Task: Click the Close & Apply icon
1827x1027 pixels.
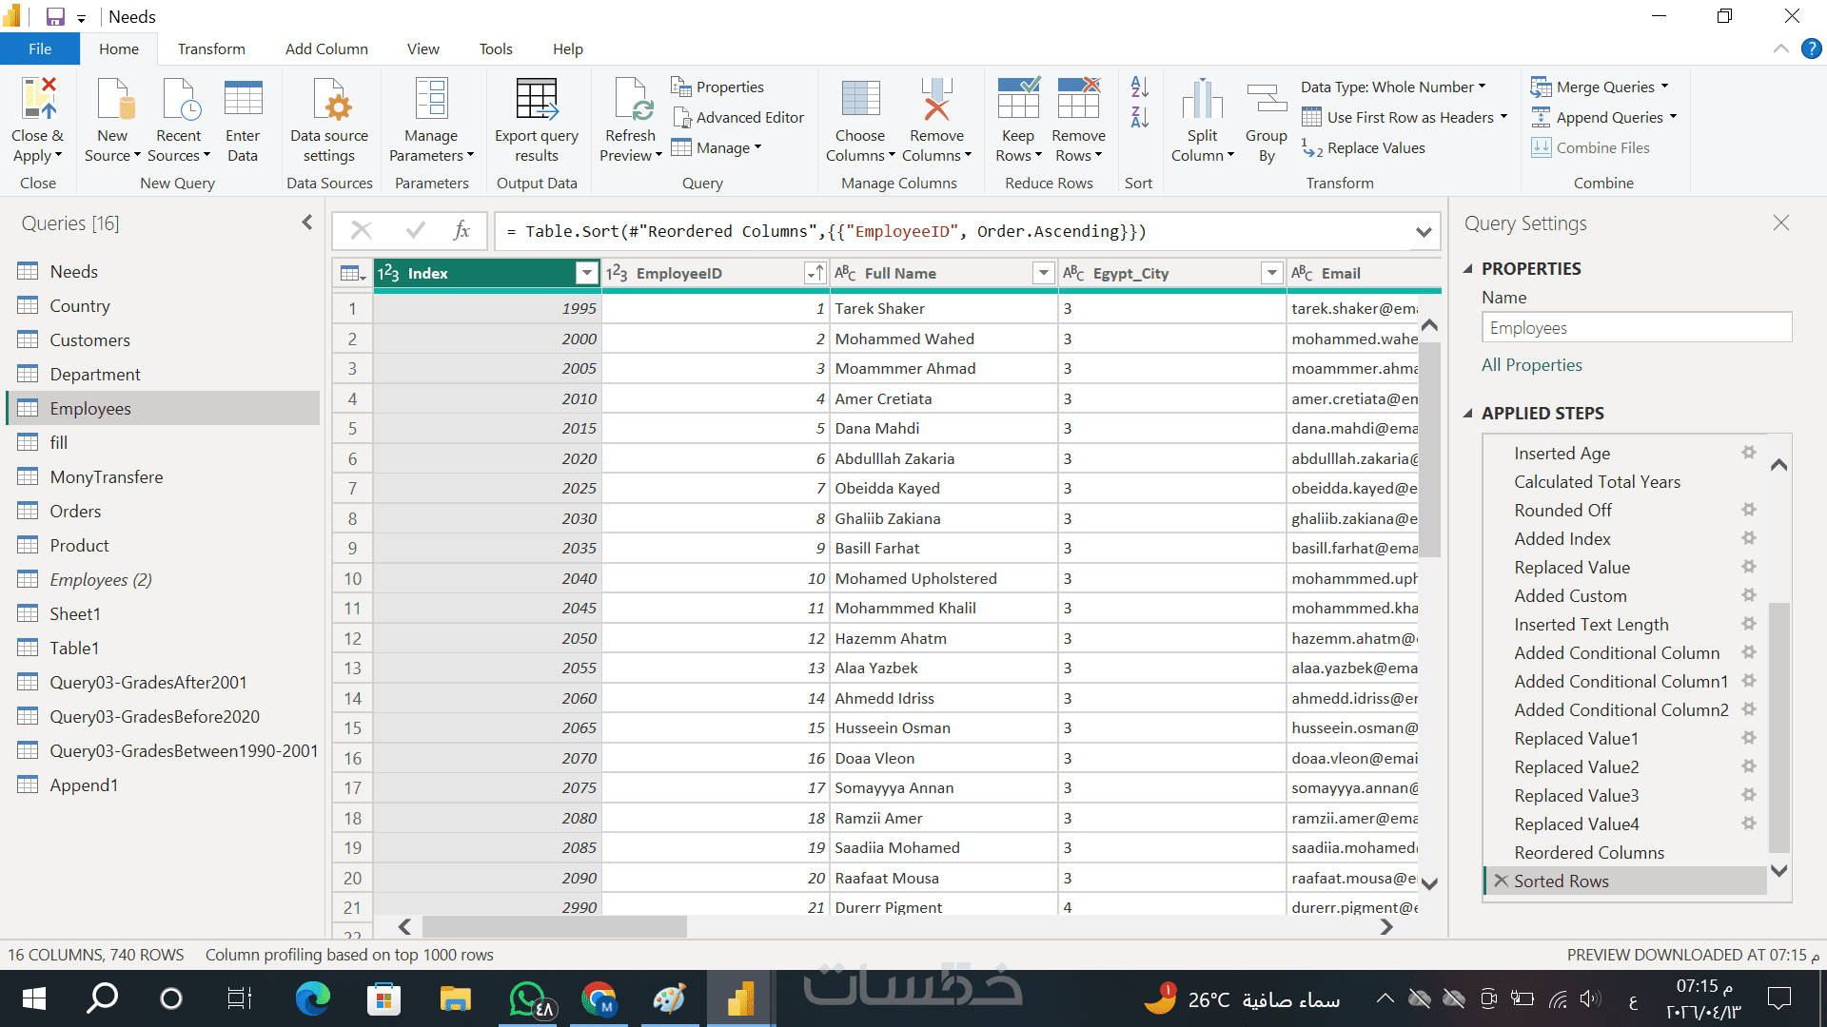Action: click(38, 100)
